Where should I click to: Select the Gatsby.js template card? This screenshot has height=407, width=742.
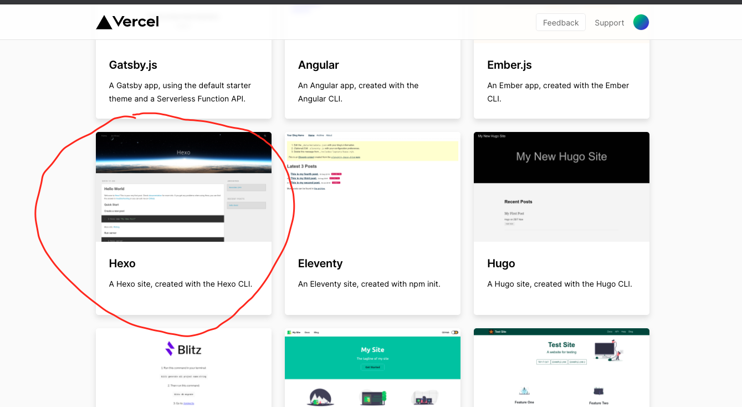coord(183,79)
